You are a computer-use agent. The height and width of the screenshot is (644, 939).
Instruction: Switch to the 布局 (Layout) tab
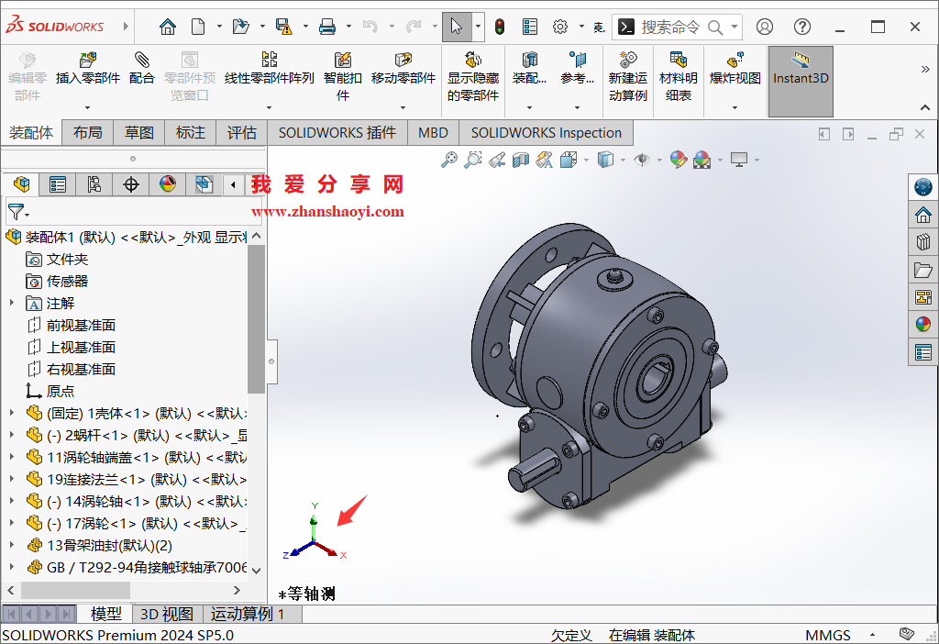click(x=87, y=132)
